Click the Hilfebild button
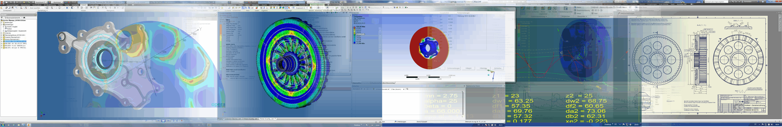 coord(468,68)
